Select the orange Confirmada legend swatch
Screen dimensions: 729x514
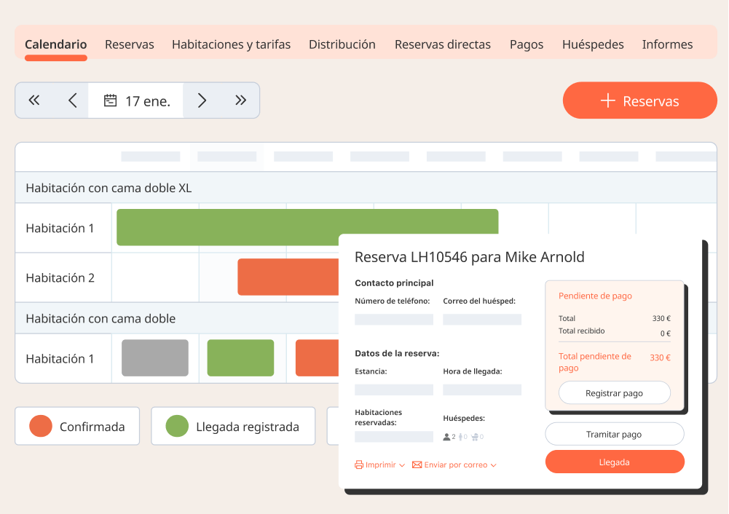pos(41,427)
